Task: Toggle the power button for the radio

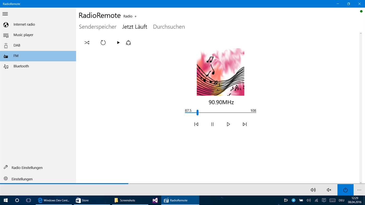Action: pos(345,190)
